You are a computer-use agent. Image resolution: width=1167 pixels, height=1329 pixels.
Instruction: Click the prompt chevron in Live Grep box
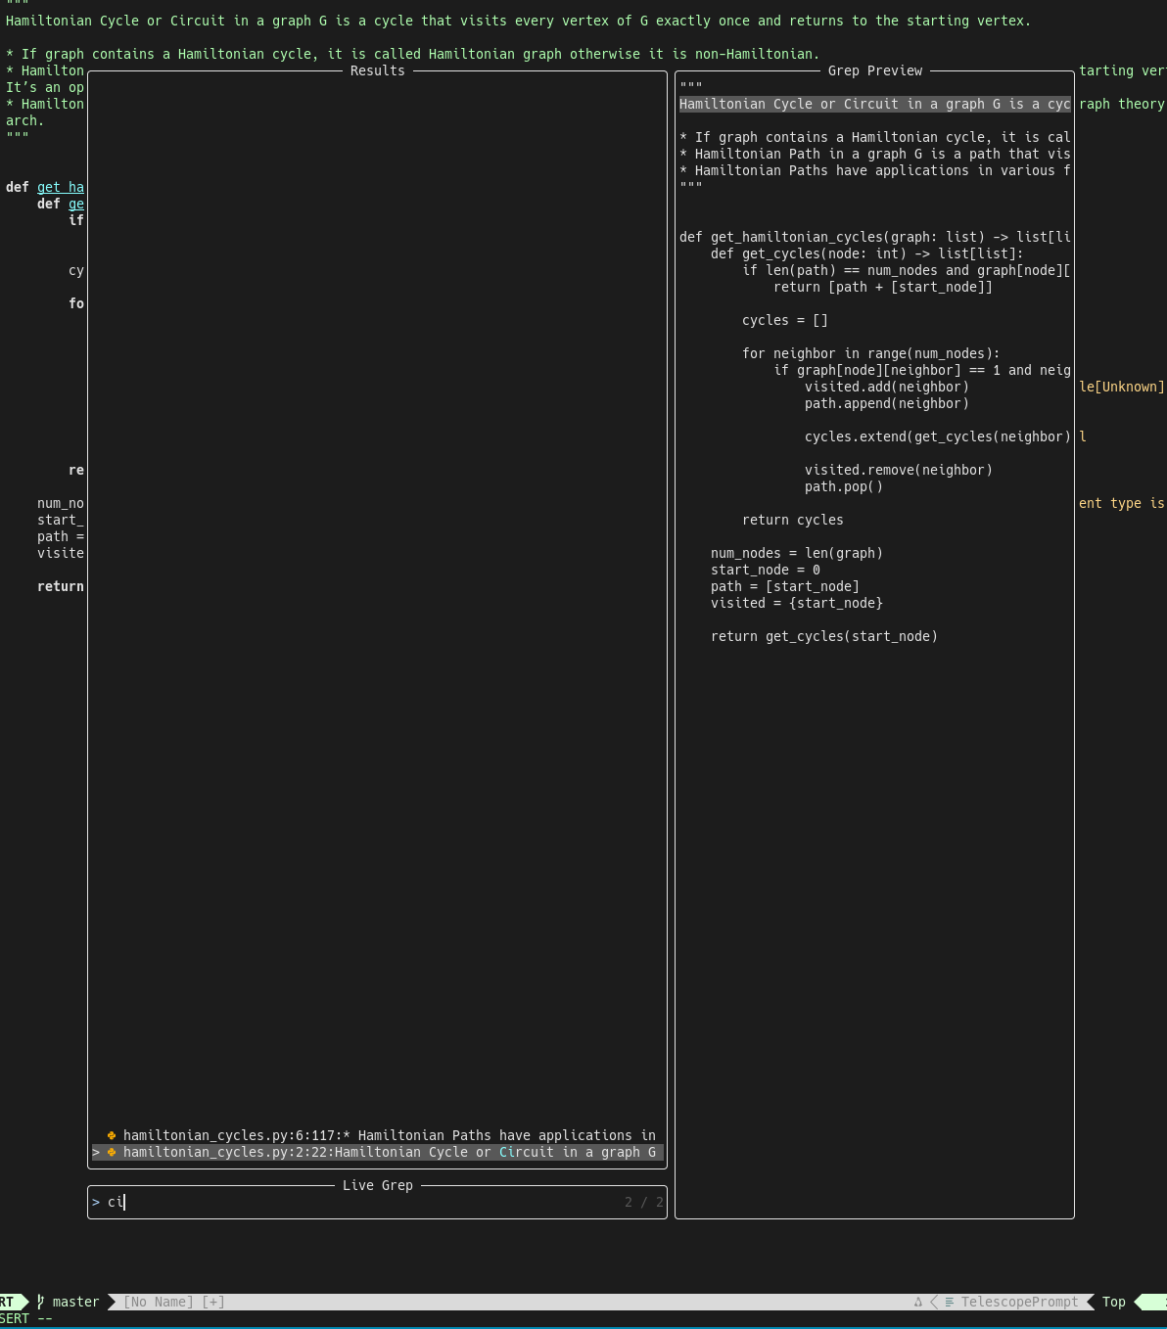pyautogui.click(x=96, y=1202)
